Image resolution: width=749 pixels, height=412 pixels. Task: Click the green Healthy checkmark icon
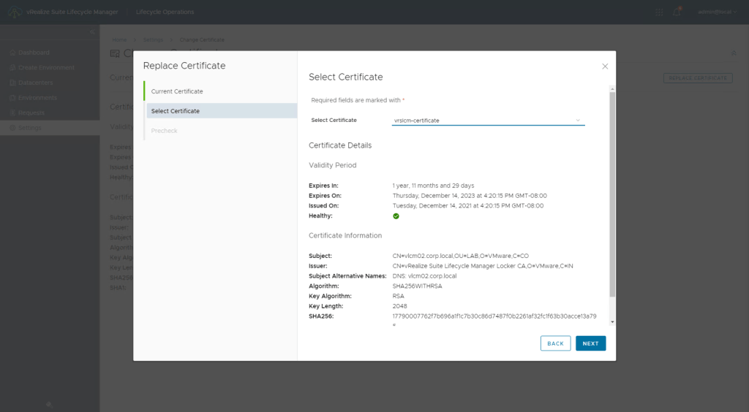click(396, 216)
